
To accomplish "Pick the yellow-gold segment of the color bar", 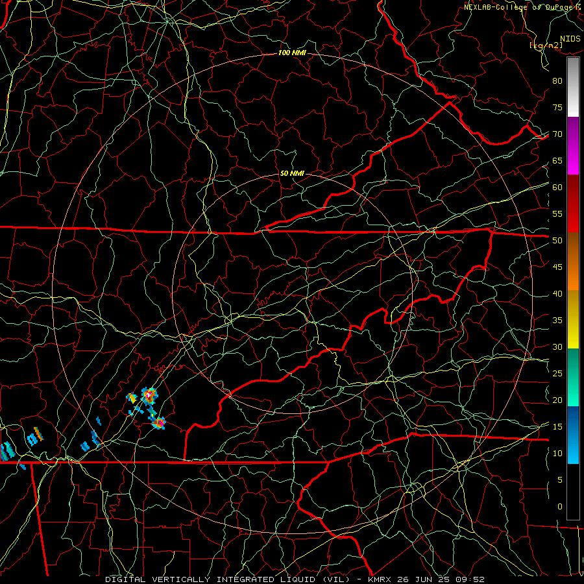I will pos(573,319).
